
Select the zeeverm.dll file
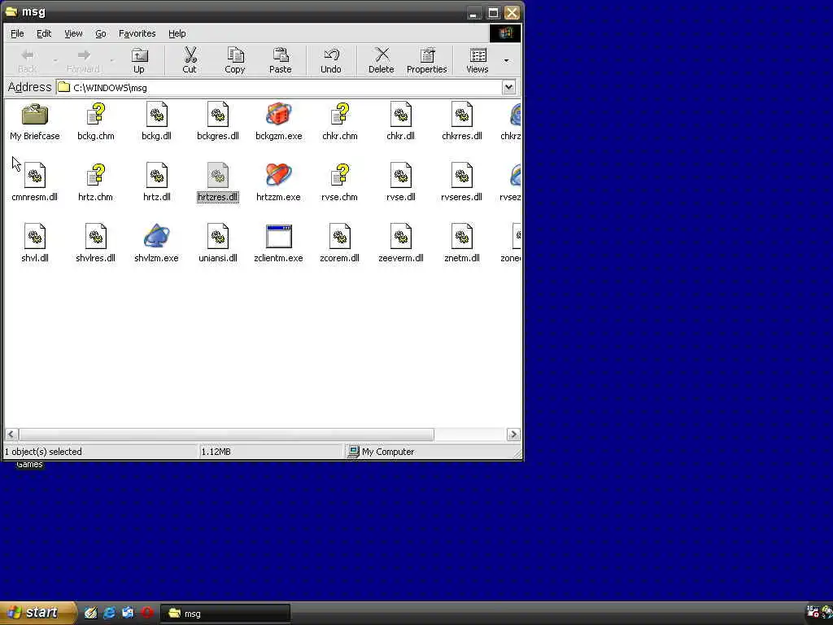[x=400, y=244]
